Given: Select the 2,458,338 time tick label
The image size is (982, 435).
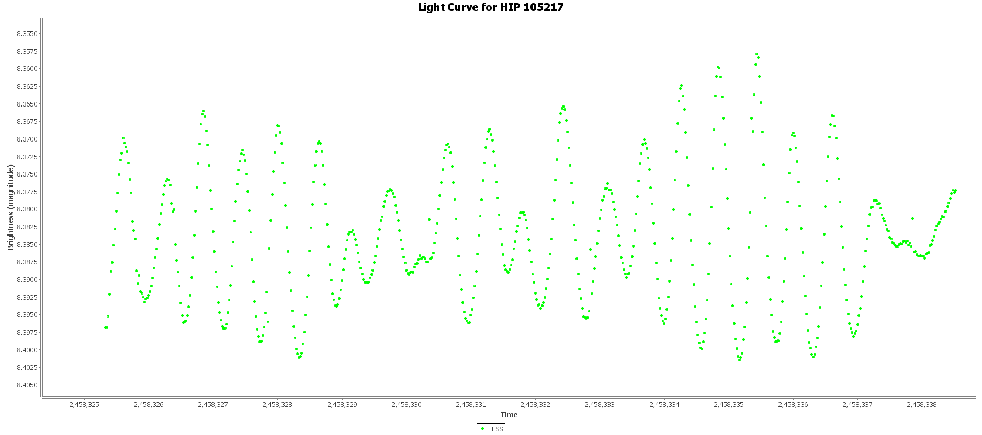Looking at the screenshot, I should coord(922,404).
